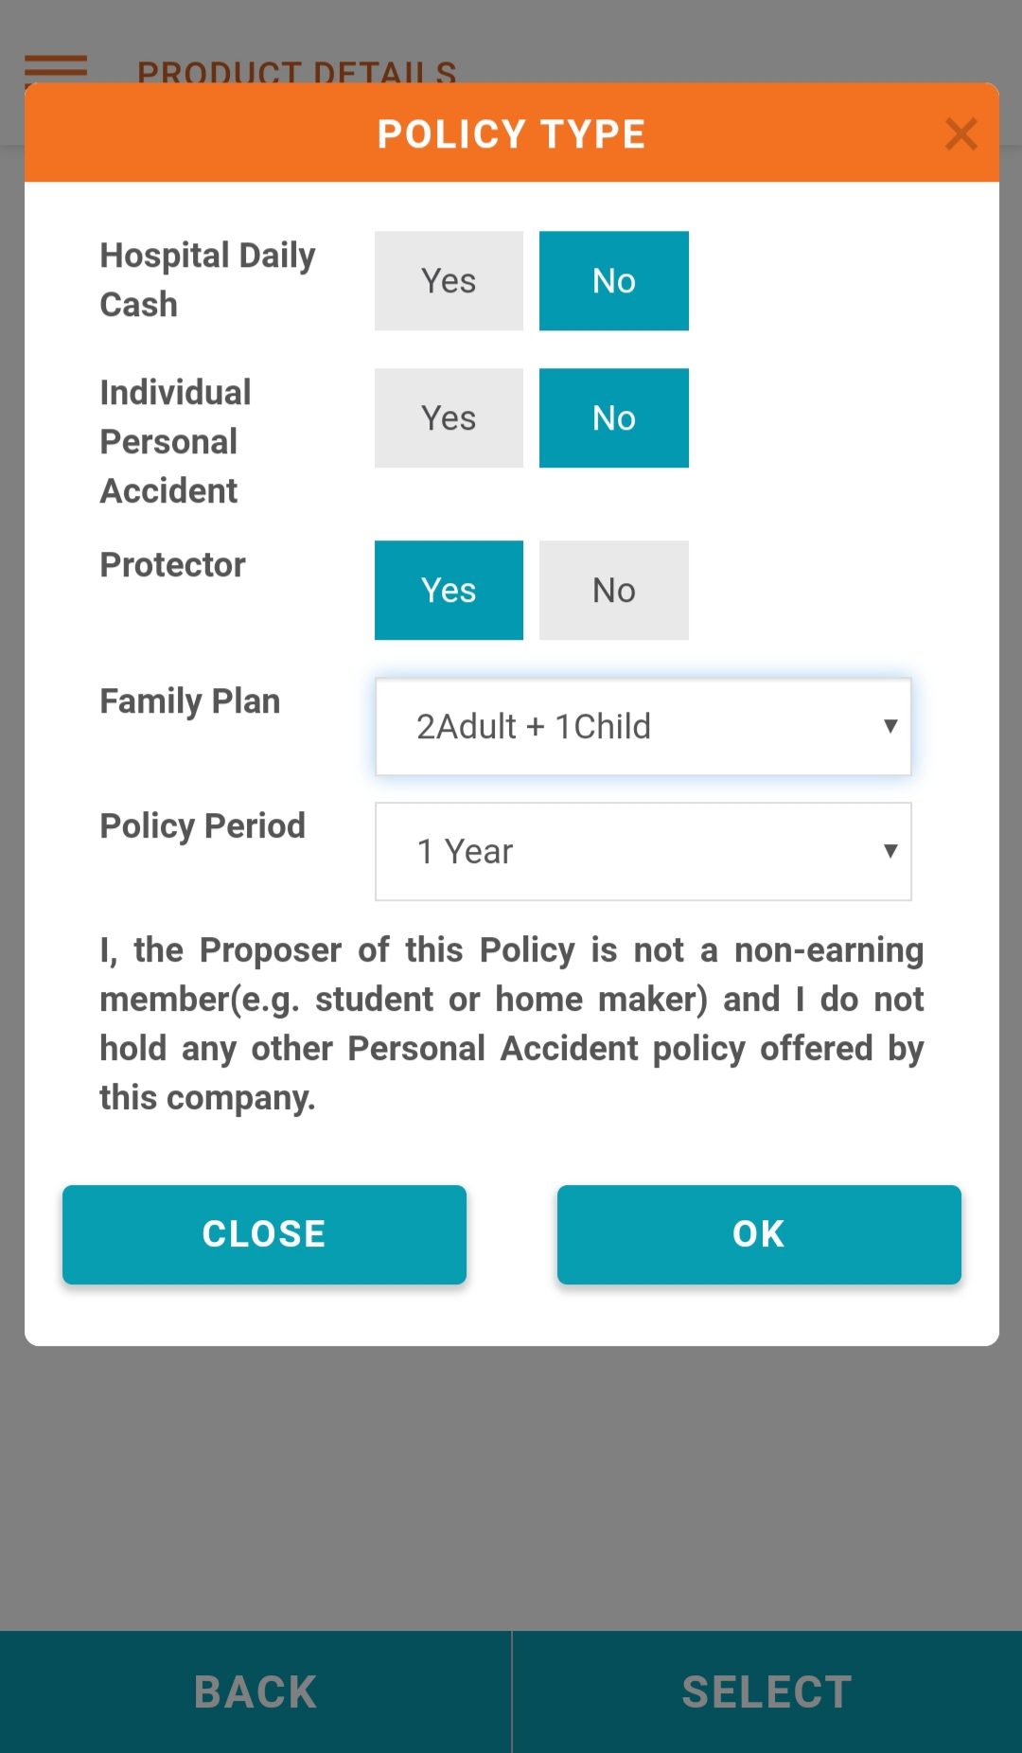Click the proposer declaration text
This screenshot has width=1022, height=1753.
tap(511, 1024)
